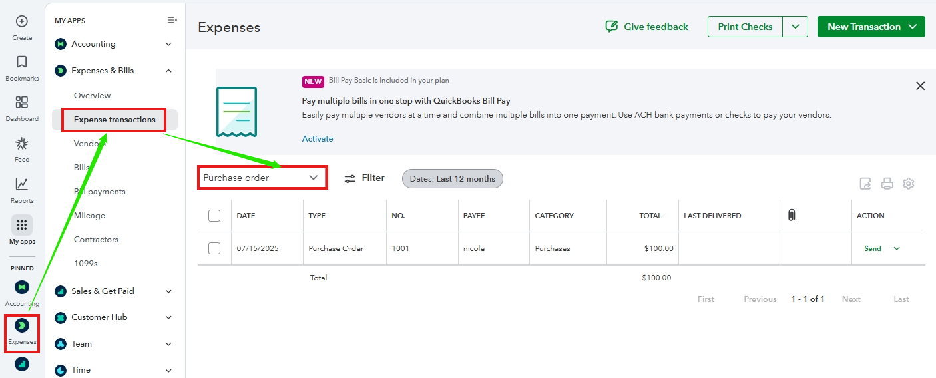The width and height of the screenshot is (936, 378).
Task: Collapse the My Apps sidebar panel icon
Action: [172, 21]
